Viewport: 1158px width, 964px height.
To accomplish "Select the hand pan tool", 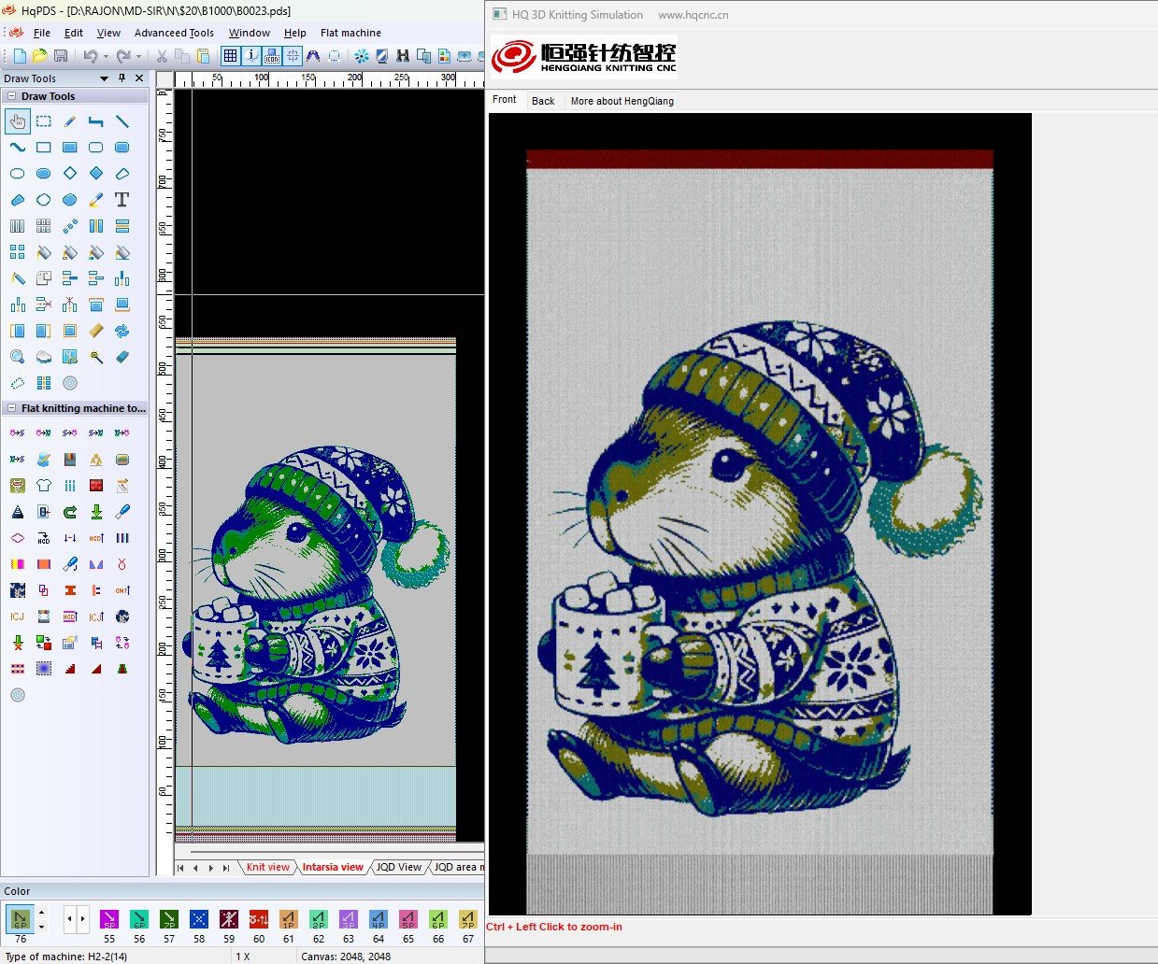I will pos(18,121).
